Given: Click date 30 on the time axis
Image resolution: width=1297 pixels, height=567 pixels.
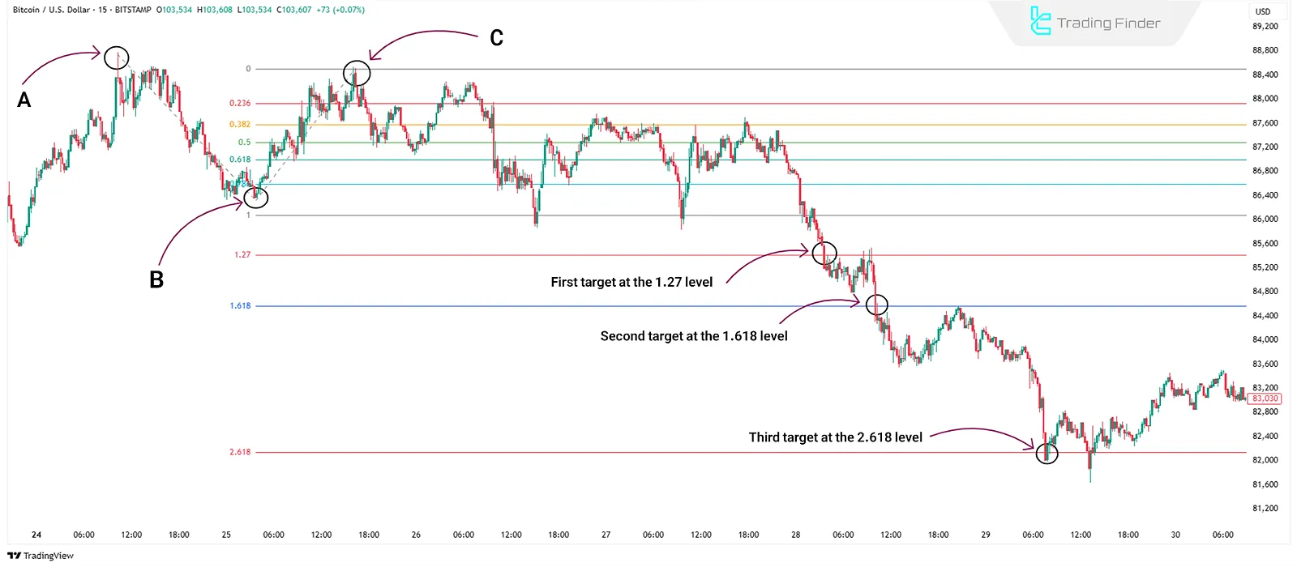Looking at the screenshot, I should coord(1175,535).
